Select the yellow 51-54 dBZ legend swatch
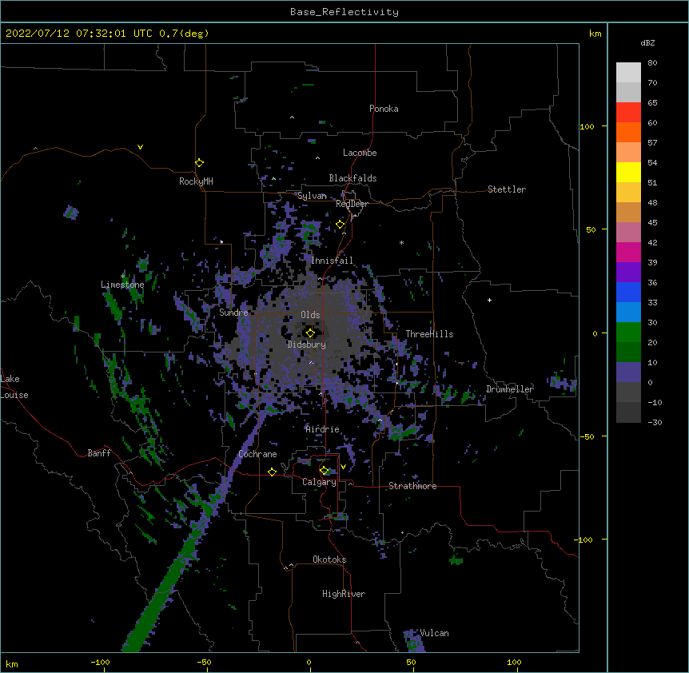 click(x=628, y=173)
